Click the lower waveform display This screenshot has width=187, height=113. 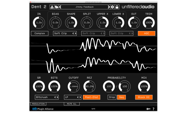click(93, 64)
